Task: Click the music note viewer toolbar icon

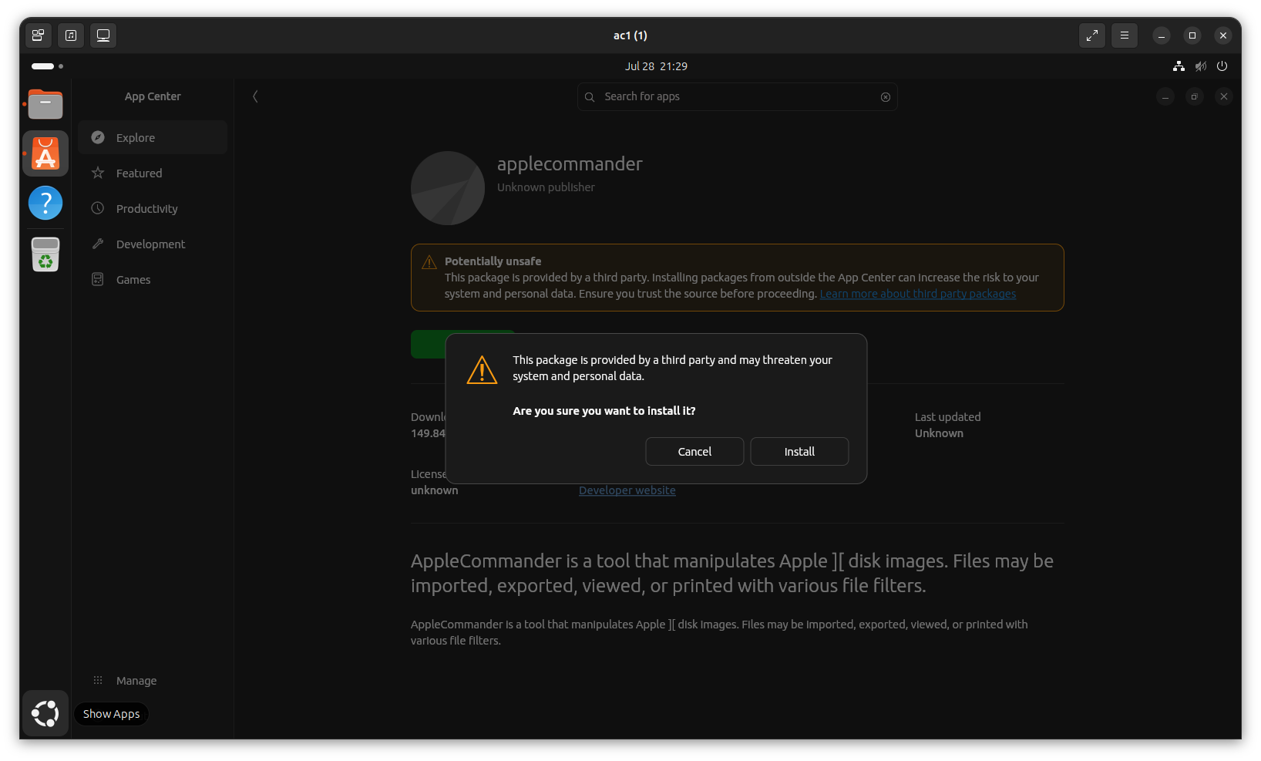Action: coord(71,35)
